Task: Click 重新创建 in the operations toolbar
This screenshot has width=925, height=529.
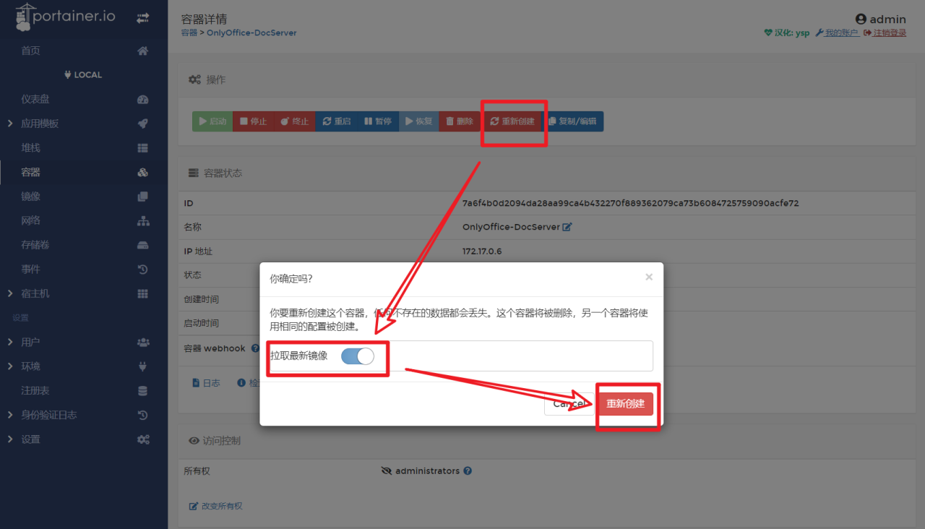Action: 512,121
